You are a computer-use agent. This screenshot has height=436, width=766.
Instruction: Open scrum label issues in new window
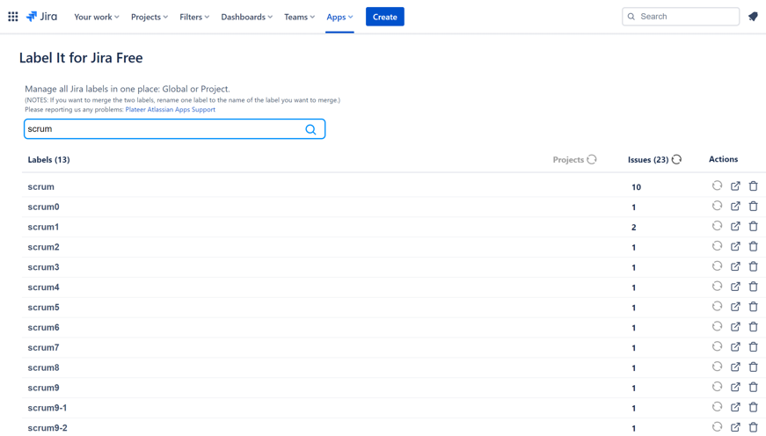point(735,186)
